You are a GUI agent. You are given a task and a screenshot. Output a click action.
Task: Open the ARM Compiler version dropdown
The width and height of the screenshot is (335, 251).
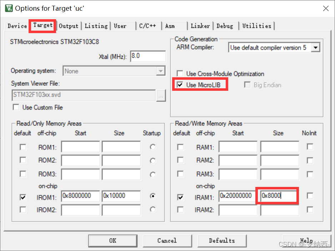point(315,47)
